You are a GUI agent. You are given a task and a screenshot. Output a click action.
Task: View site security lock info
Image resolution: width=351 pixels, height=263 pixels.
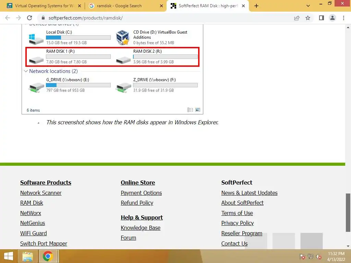pyautogui.click(x=43, y=18)
